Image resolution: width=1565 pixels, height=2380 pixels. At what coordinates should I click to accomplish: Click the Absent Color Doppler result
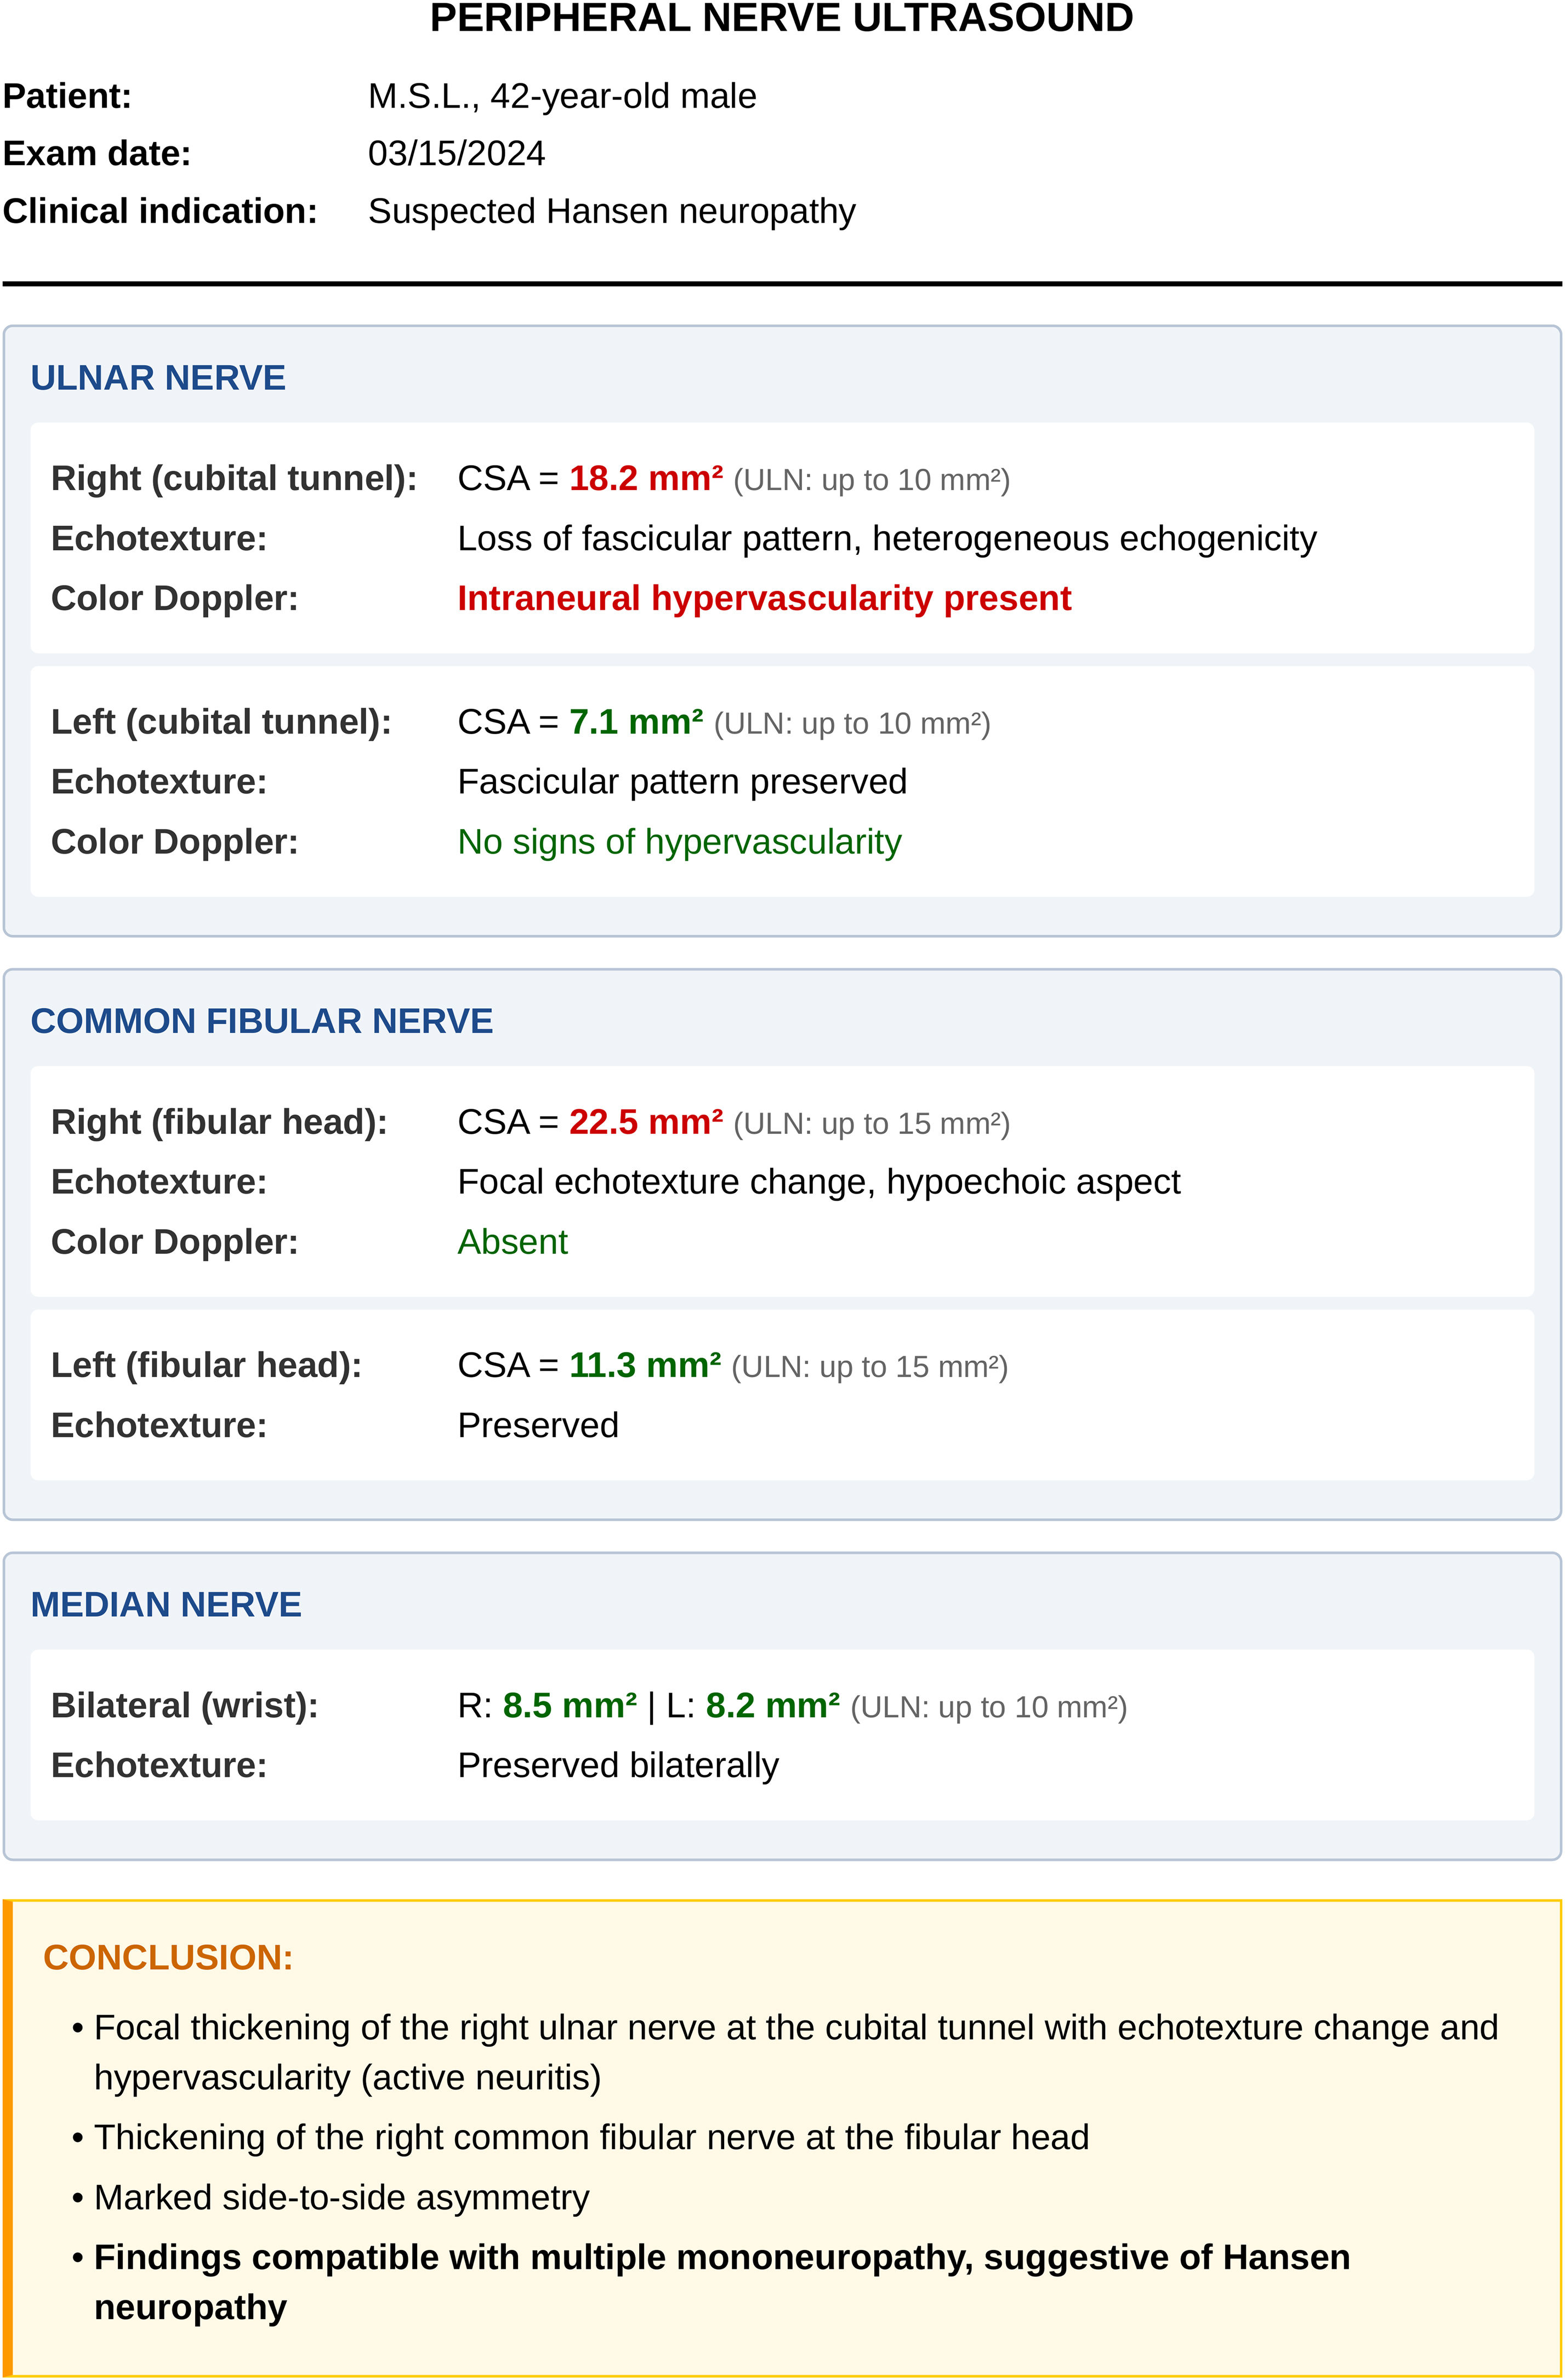[512, 1242]
